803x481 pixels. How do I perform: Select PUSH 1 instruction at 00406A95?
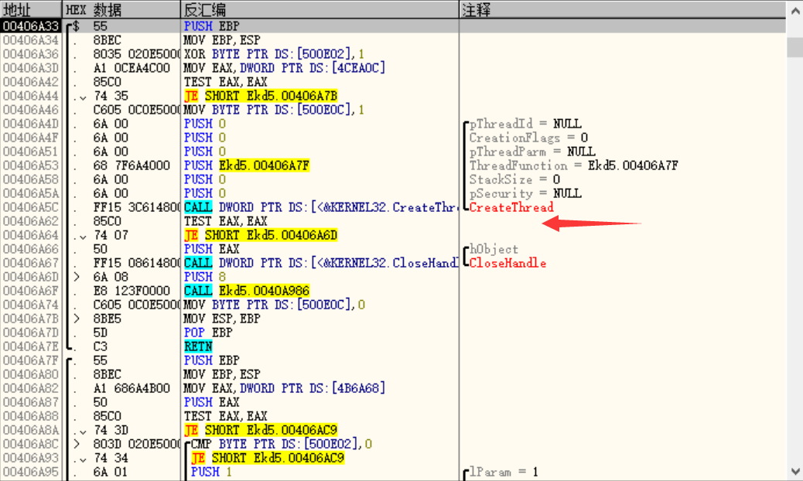[211, 472]
